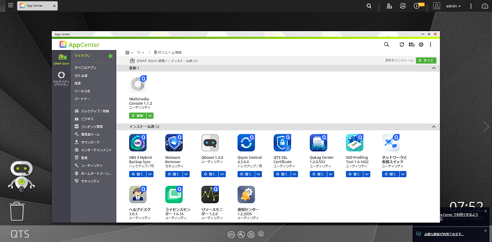
Task: Click 開く button for QTS SSL Certificate
Action: 282,174
